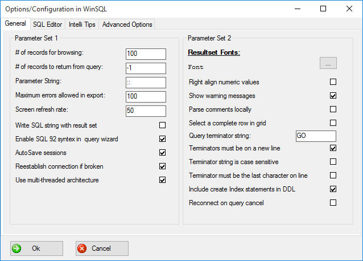Screen dimensions: 363x261
Task: Click the records for browsing input
Action: pyautogui.click(x=146, y=54)
